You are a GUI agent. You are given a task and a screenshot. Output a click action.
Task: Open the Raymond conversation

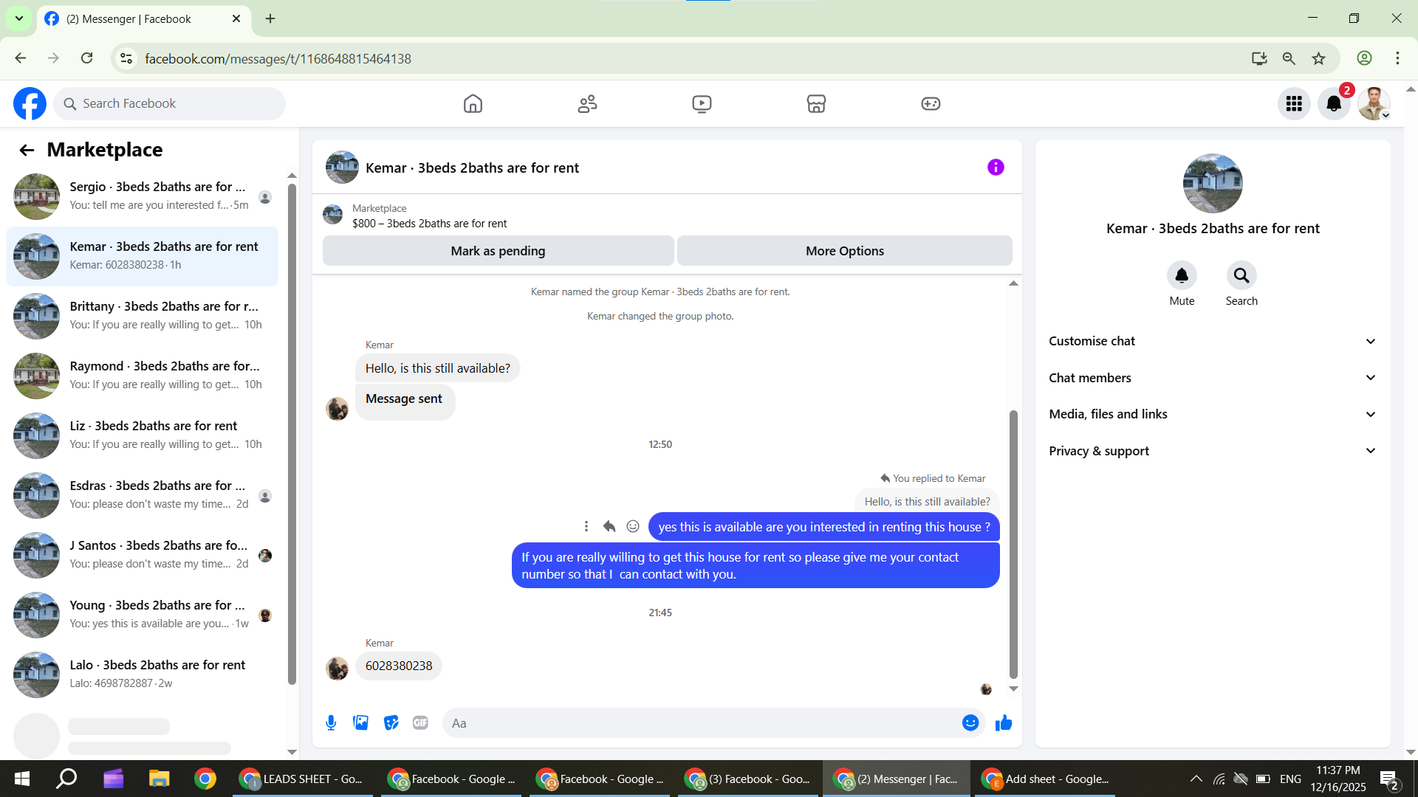[143, 376]
